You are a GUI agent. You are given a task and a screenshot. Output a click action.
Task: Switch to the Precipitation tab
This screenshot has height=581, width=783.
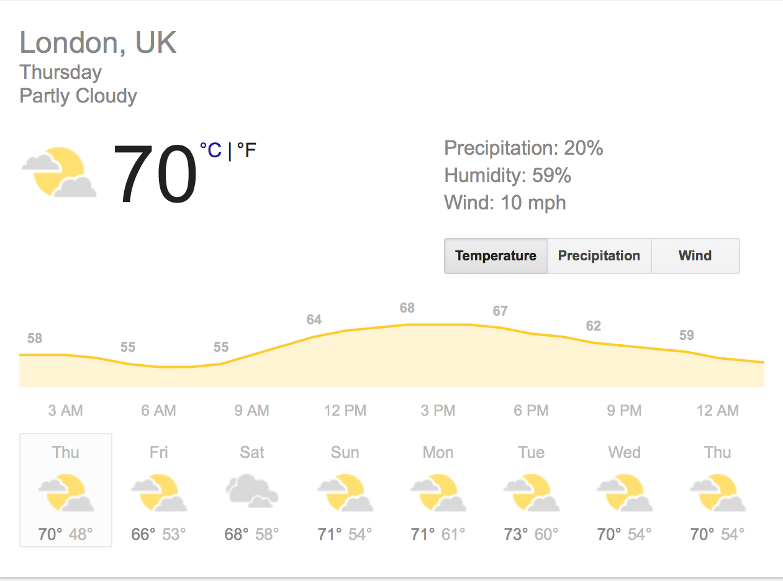[599, 256]
